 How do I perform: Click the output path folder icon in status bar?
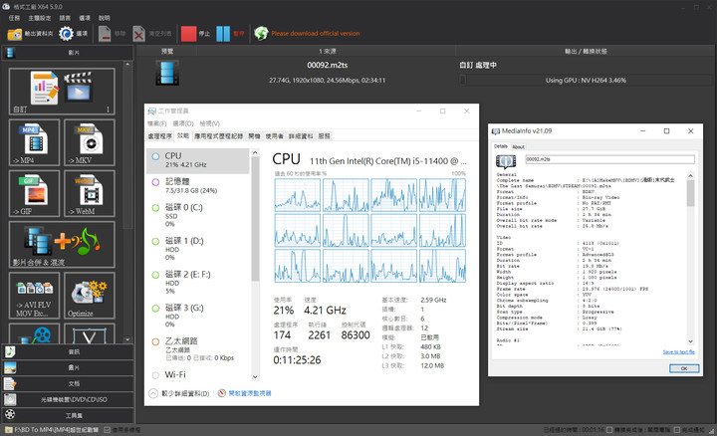pos(9,430)
